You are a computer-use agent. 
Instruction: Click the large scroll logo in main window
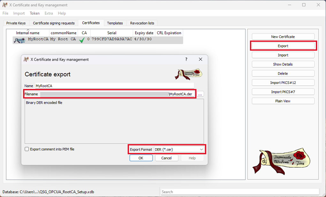281,161
